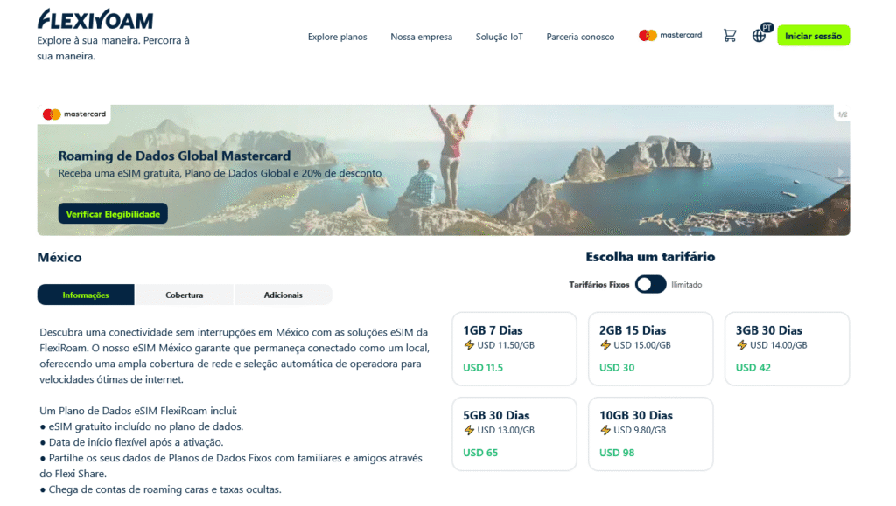
Task: Click the Mastercard icon in the navigation bar
Action: point(670,35)
